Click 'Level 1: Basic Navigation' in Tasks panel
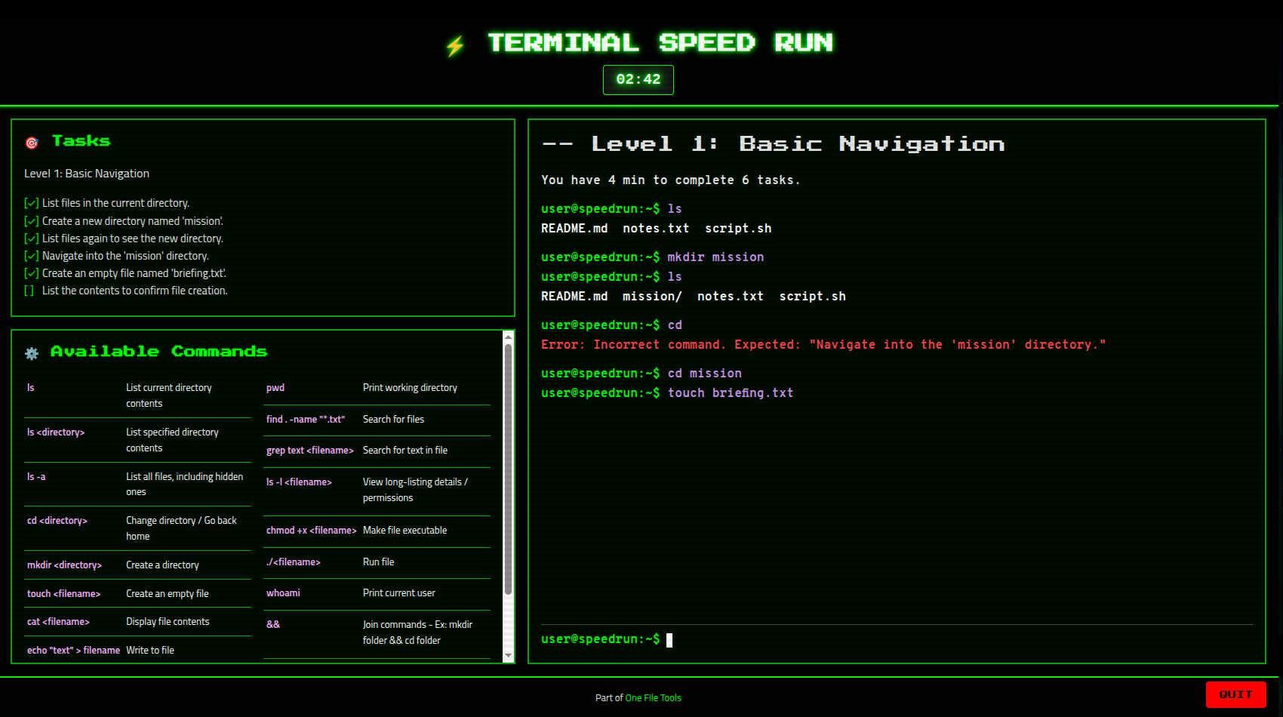 point(87,174)
